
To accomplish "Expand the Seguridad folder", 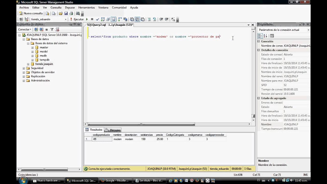I will (x=24, y=68).
